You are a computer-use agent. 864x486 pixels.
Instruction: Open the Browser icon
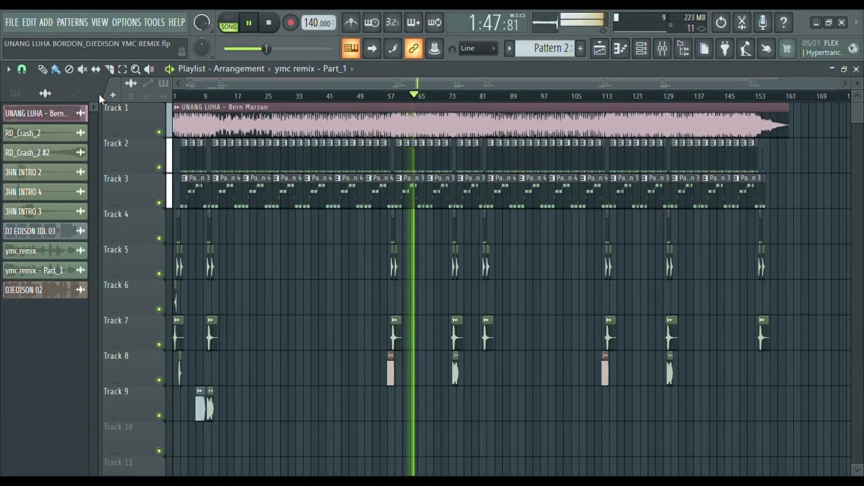tap(683, 49)
